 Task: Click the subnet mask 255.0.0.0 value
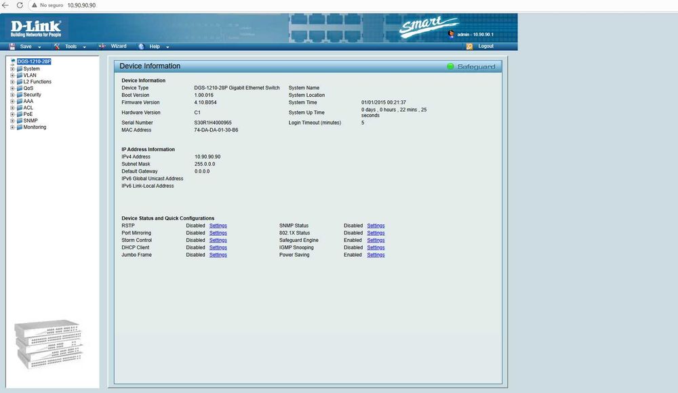pyautogui.click(x=205, y=164)
